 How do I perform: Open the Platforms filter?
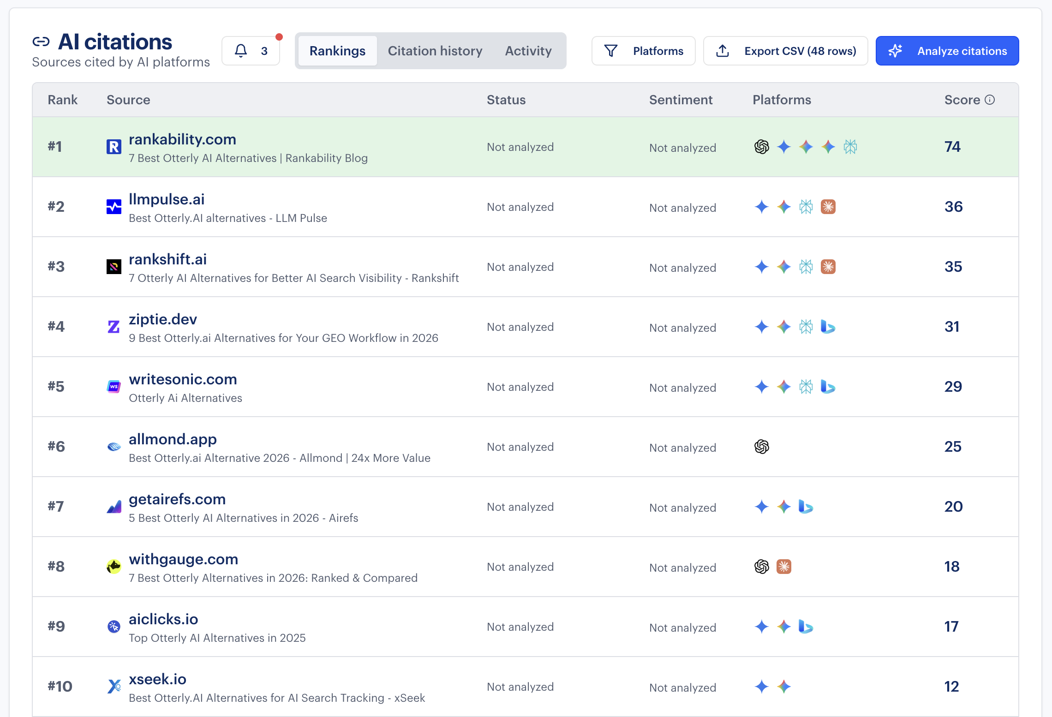click(644, 51)
